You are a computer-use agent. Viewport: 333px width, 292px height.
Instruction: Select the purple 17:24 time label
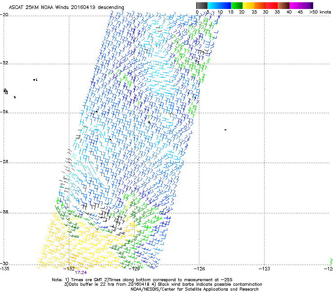pos(81,273)
